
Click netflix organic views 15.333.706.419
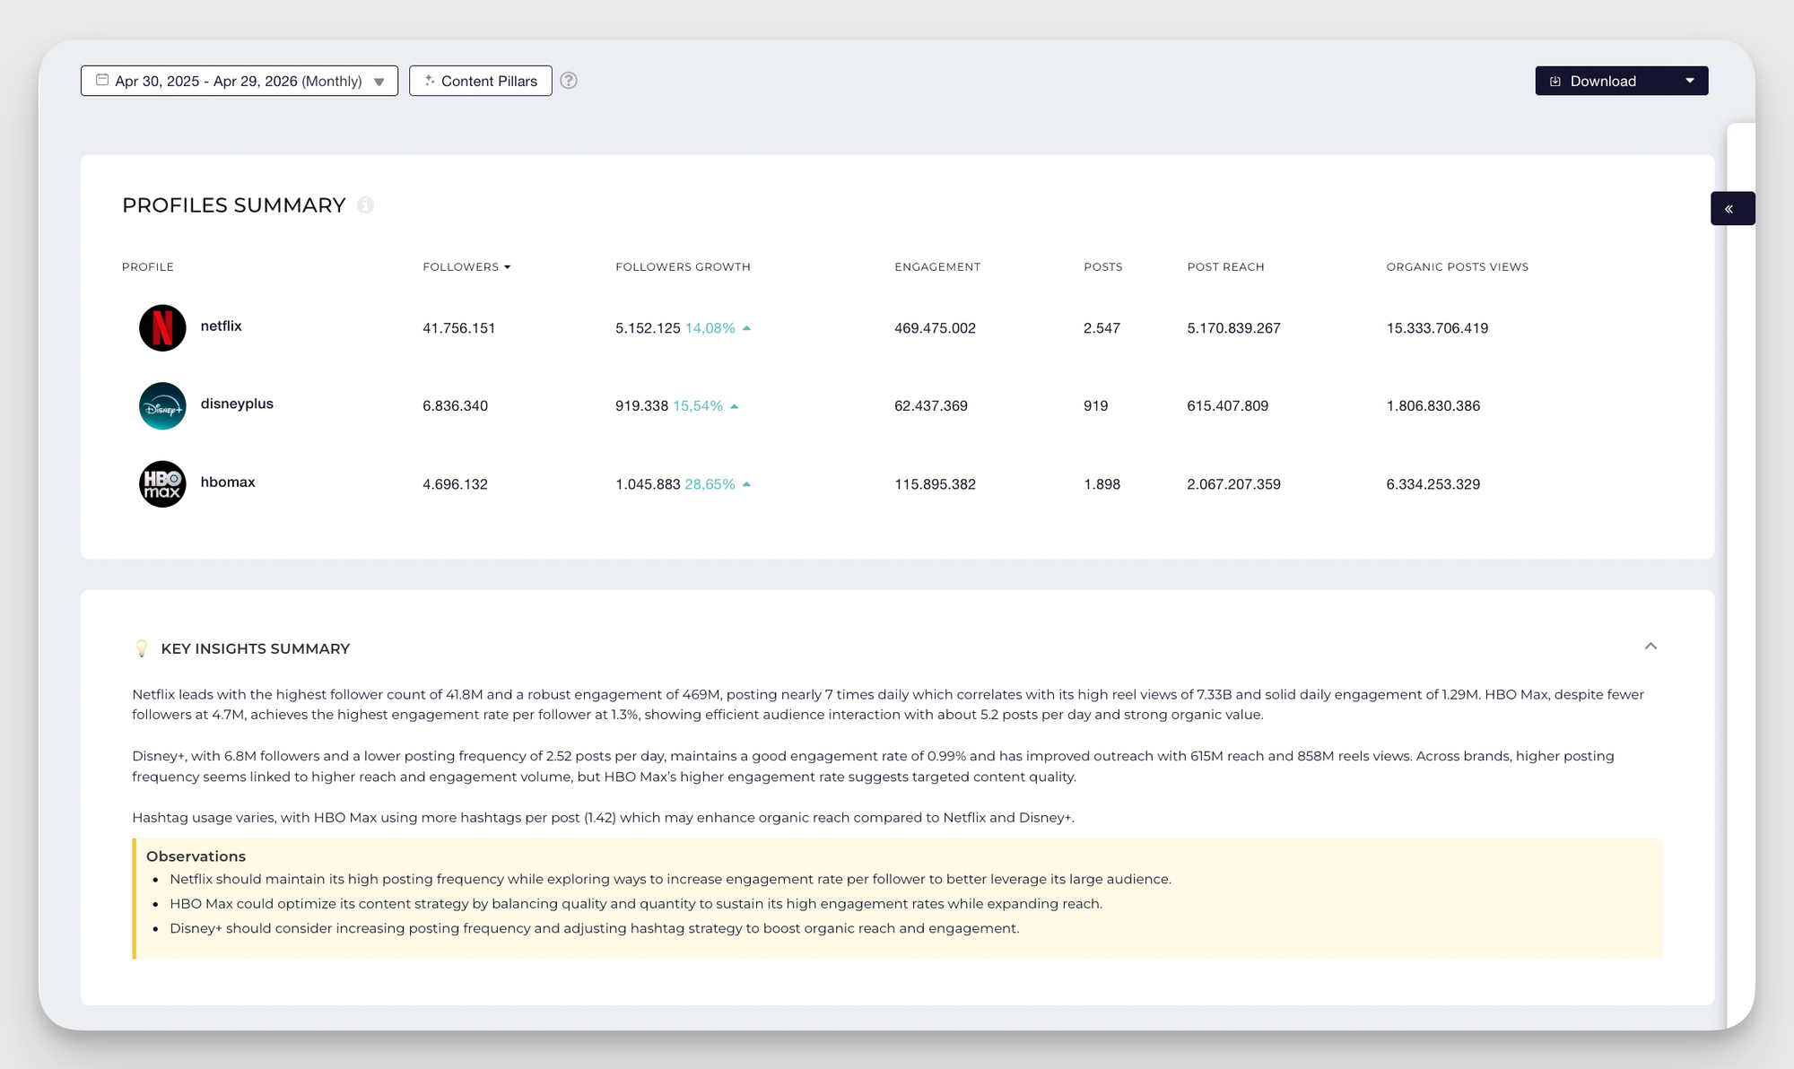tap(1438, 328)
